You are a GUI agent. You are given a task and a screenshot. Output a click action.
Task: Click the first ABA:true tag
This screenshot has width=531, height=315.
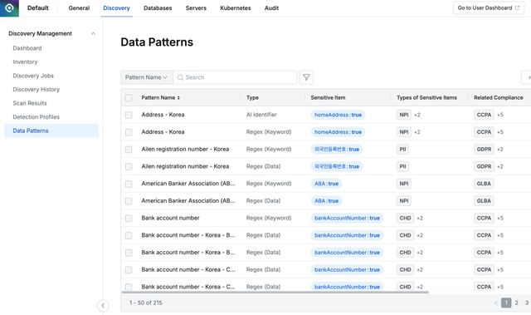coord(326,184)
